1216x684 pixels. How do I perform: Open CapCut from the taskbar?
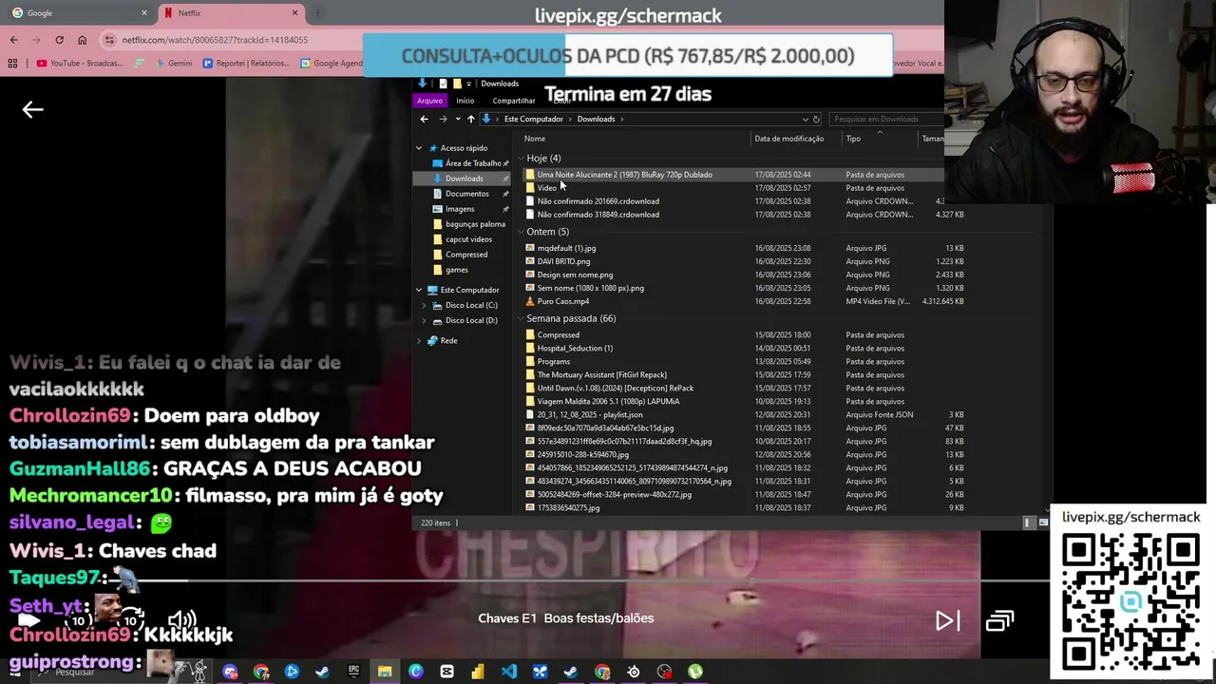pyautogui.click(x=447, y=672)
